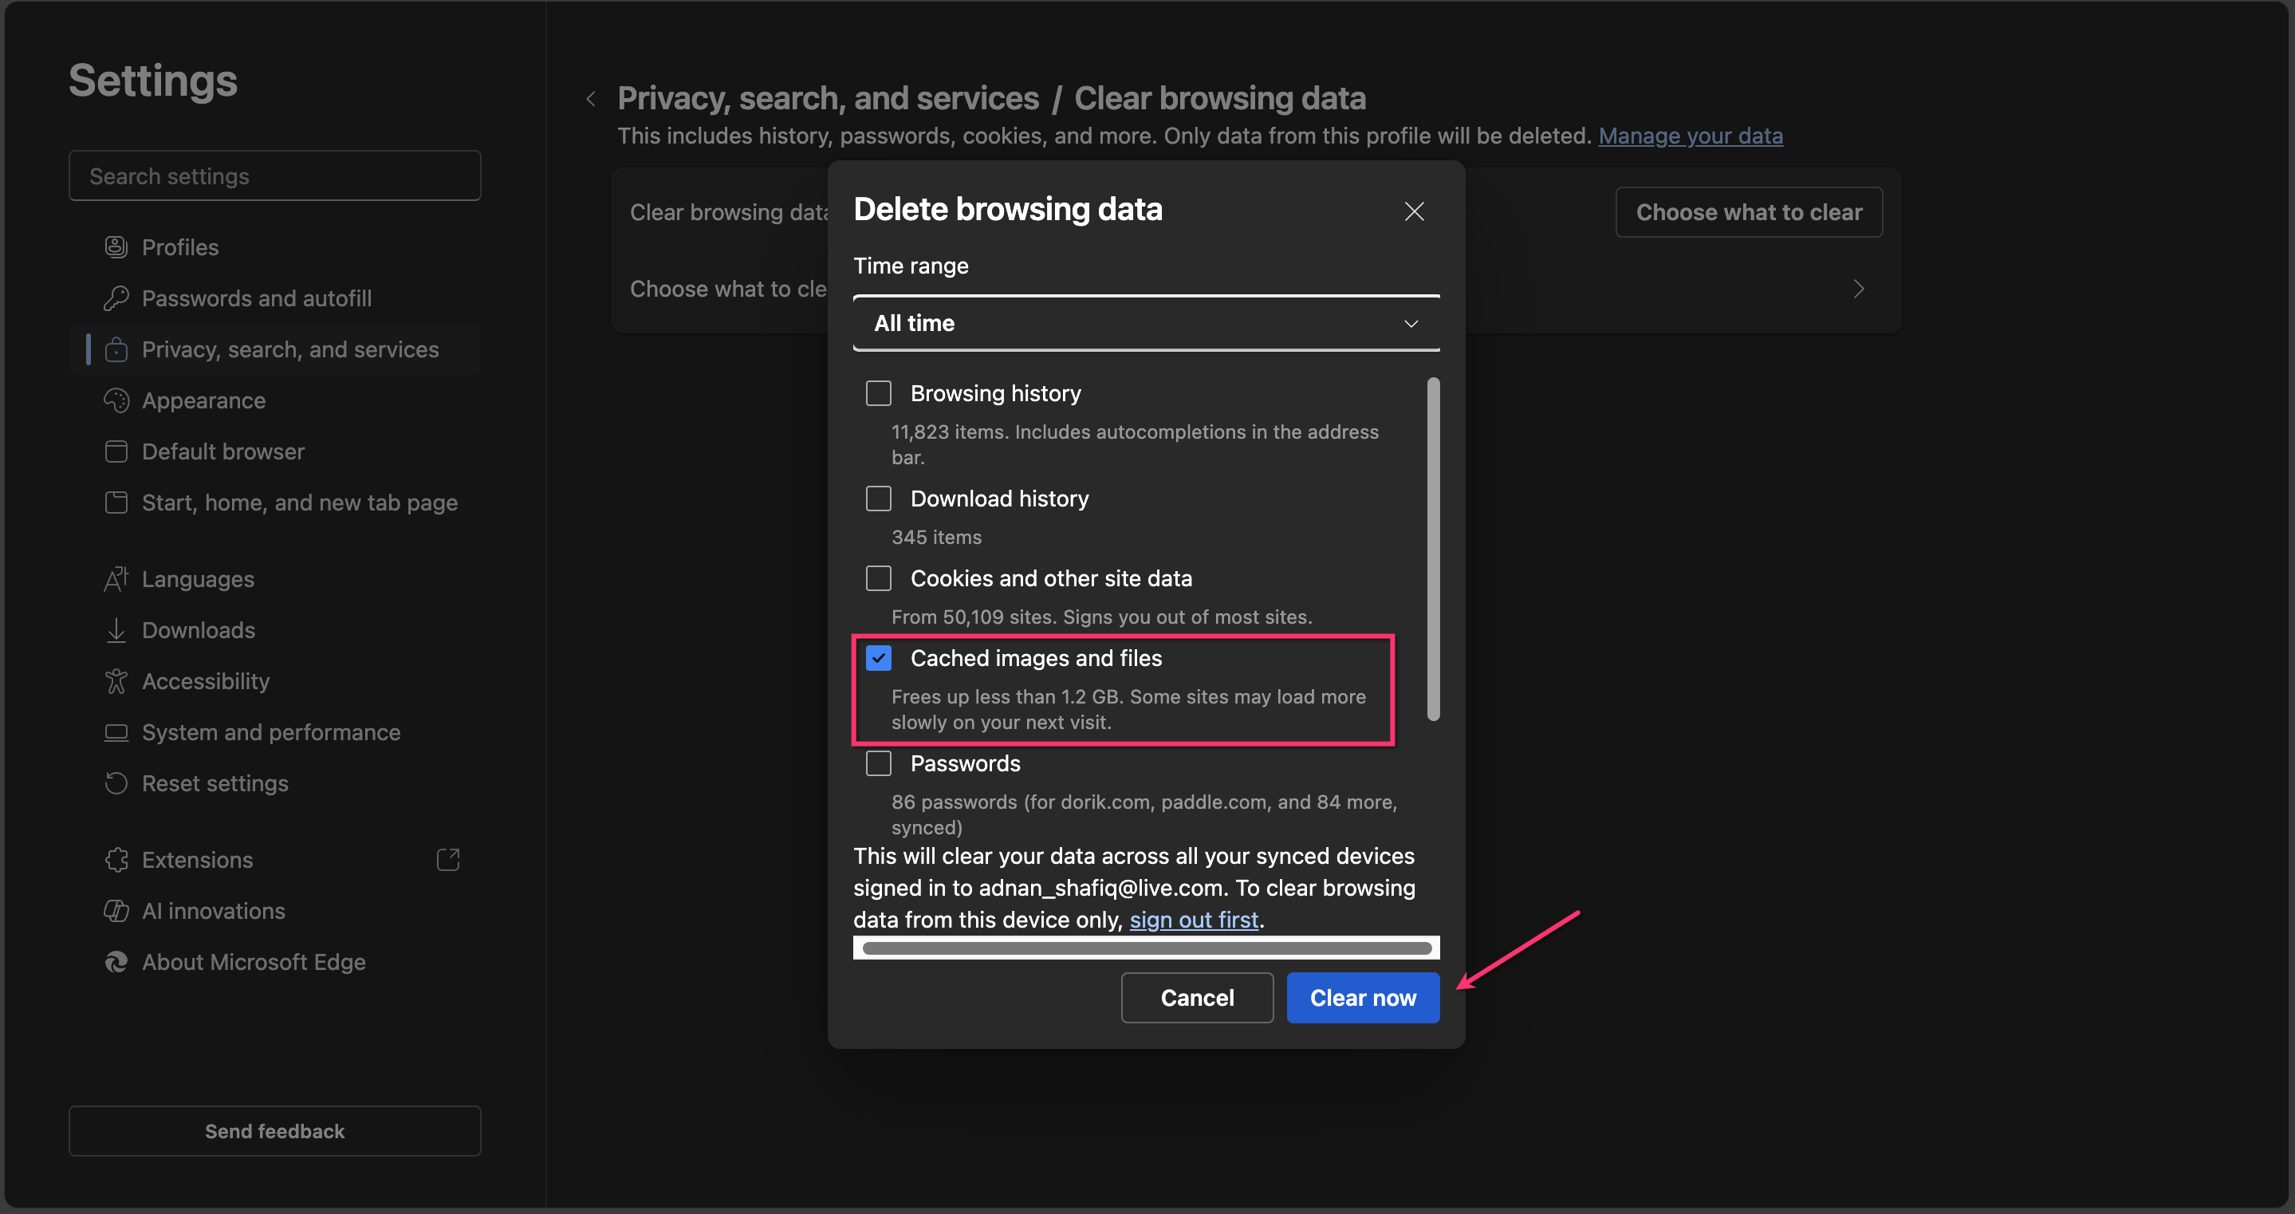Focus the Search settings input field

(x=274, y=175)
